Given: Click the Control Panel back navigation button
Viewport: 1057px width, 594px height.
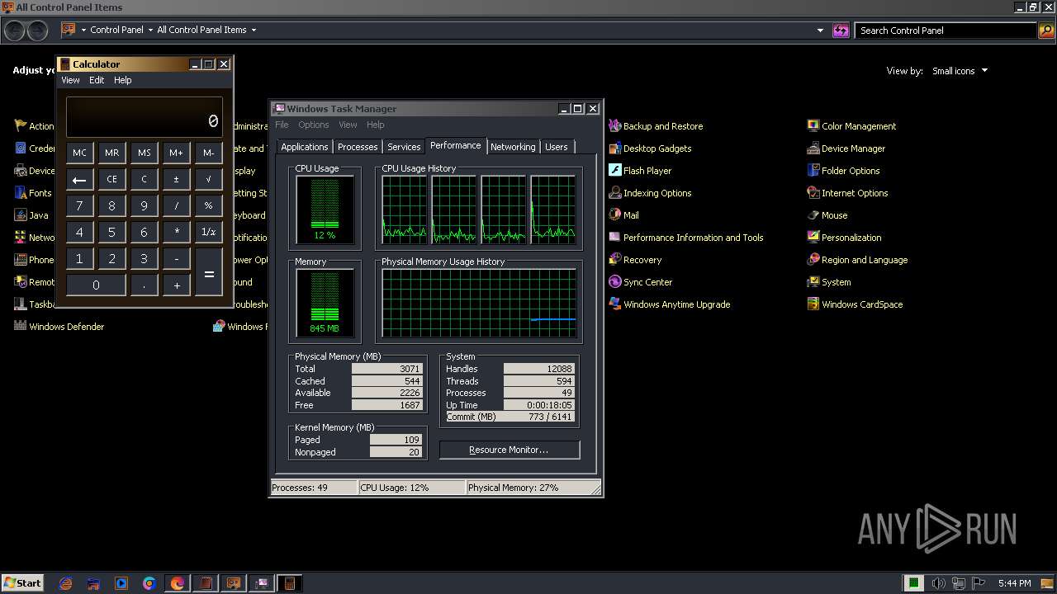Looking at the screenshot, I should (15, 31).
